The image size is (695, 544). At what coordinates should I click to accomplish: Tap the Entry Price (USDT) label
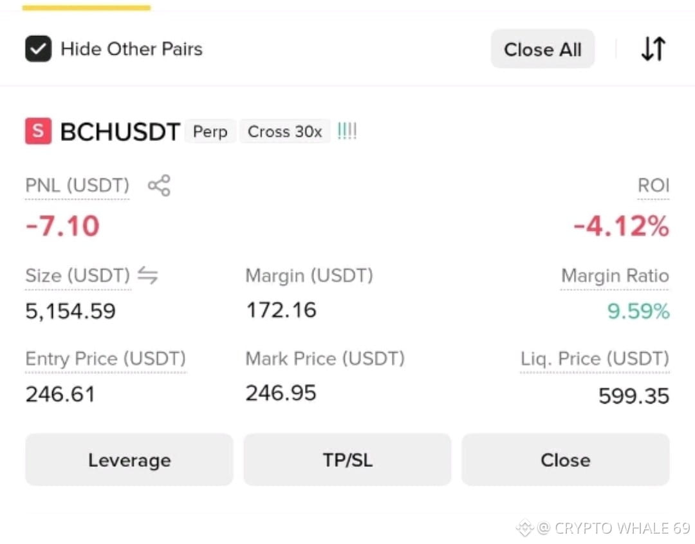point(106,359)
